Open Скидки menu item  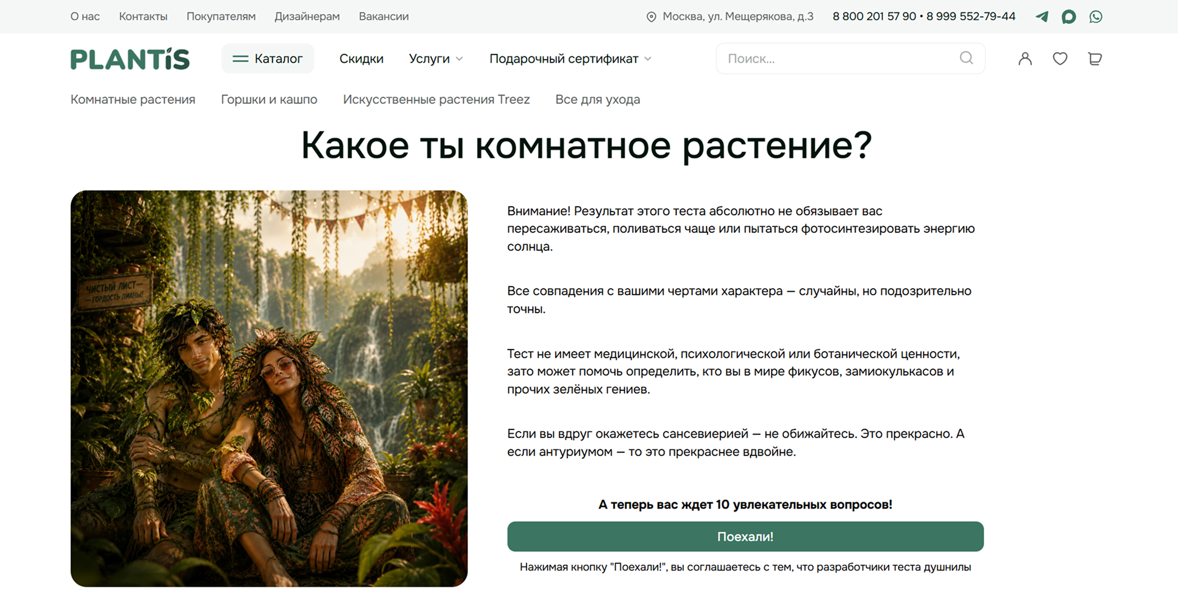pyautogui.click(x=361, y=59)
